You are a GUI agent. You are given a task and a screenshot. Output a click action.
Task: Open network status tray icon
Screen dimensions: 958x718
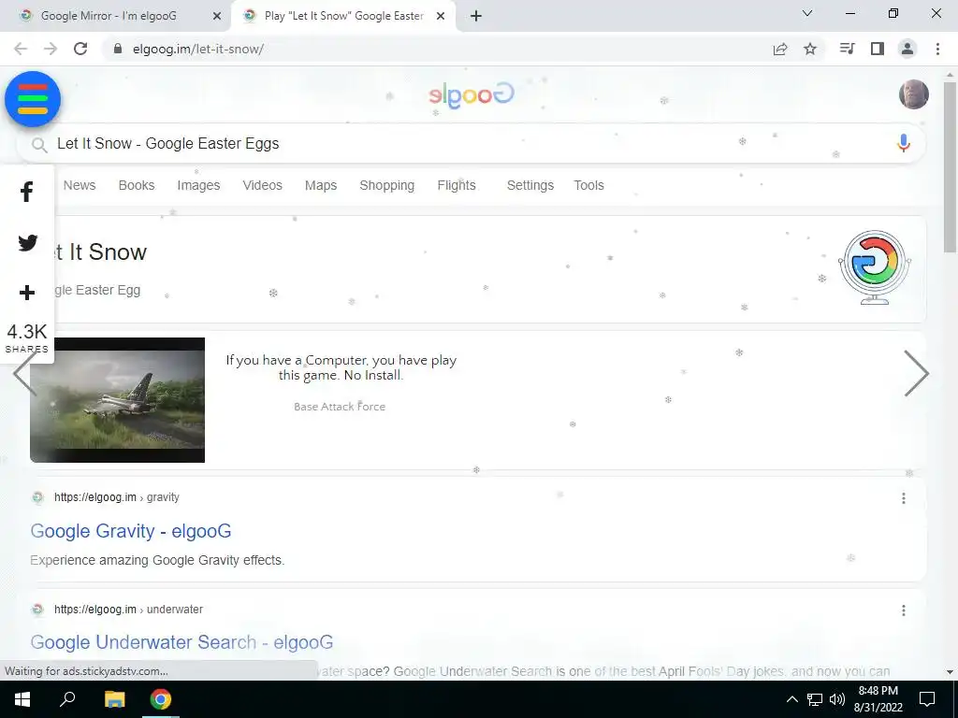(x=815, y=699)
